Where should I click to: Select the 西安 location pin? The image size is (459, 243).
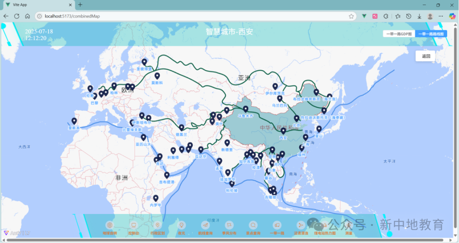pos(283,131)
